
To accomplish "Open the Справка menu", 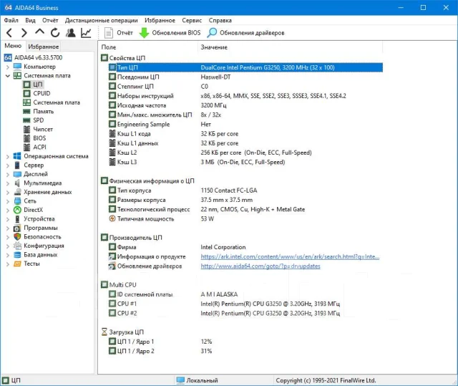I will (x=220, y=20).
